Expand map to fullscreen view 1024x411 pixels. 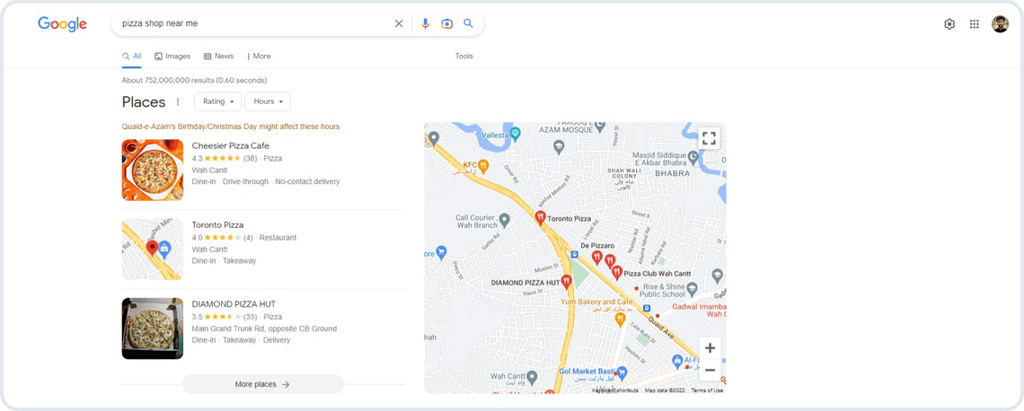(x=709, y=138)
